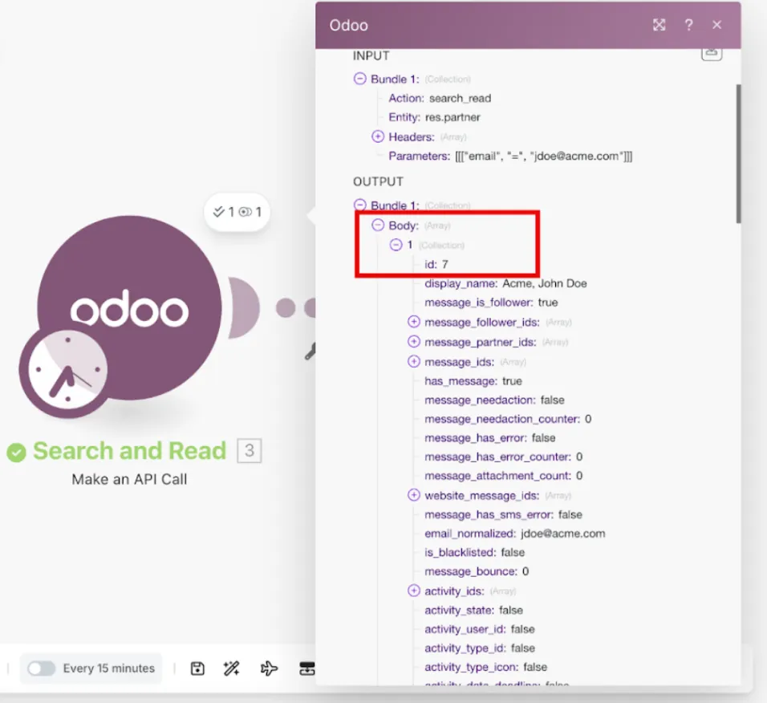Click the module's next-connection half circle

point(244,307)
